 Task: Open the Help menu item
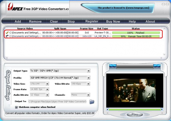pos(132,21)
